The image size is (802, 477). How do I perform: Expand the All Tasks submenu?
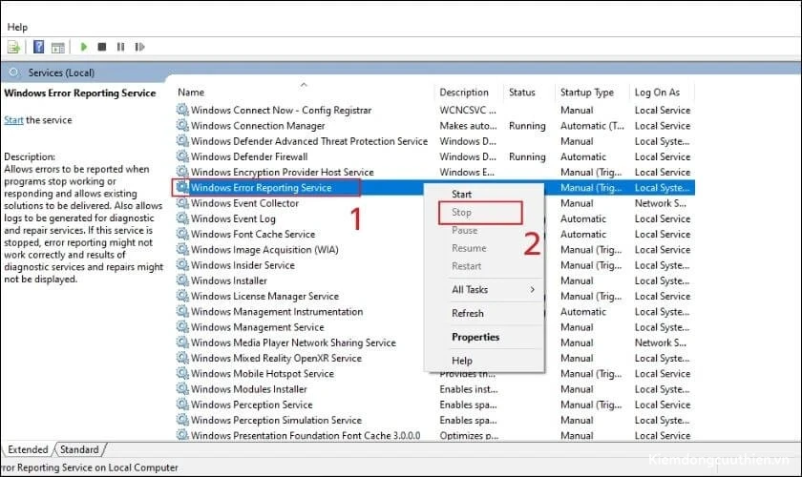483,289
